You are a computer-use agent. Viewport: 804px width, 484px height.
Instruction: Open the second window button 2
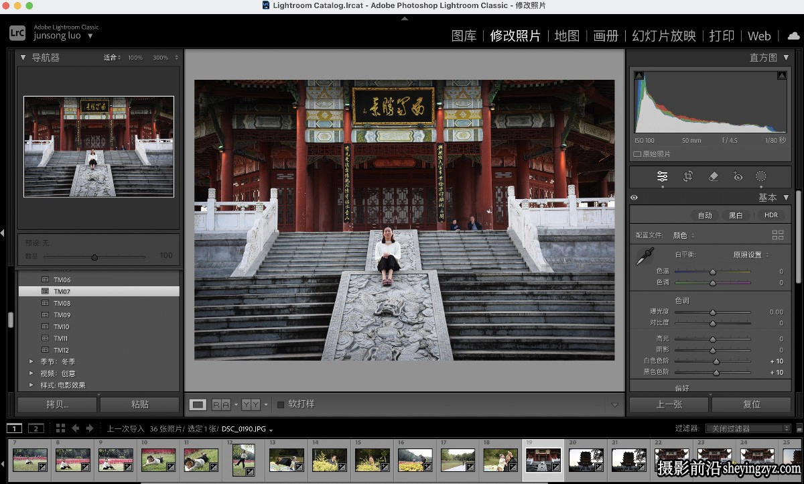[x=36, y=428]
